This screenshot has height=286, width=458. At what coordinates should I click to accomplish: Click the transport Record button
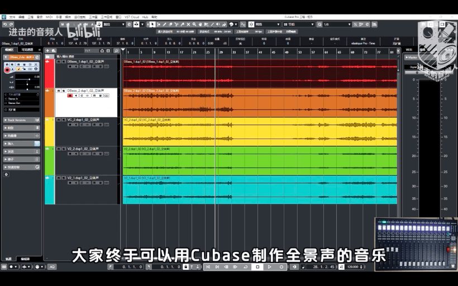tap(282, 266)
